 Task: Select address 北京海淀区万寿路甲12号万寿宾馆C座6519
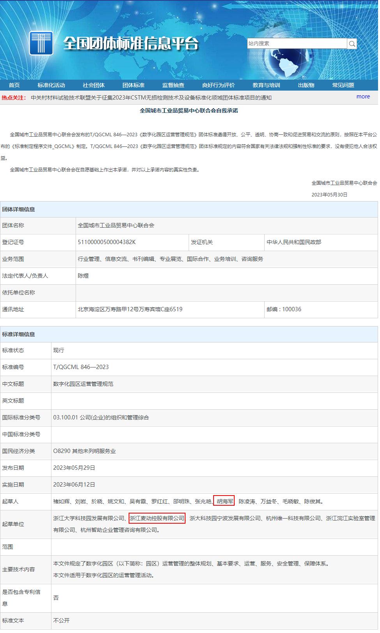pyautogui.click(x=130, y=309)
